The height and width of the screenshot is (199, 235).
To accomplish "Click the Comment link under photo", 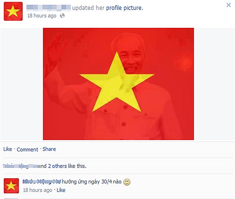I will (x=27, y=149).
